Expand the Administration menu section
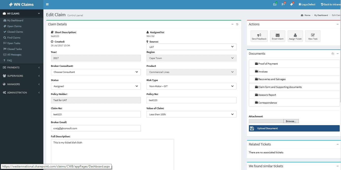 [x=22, y=92]
